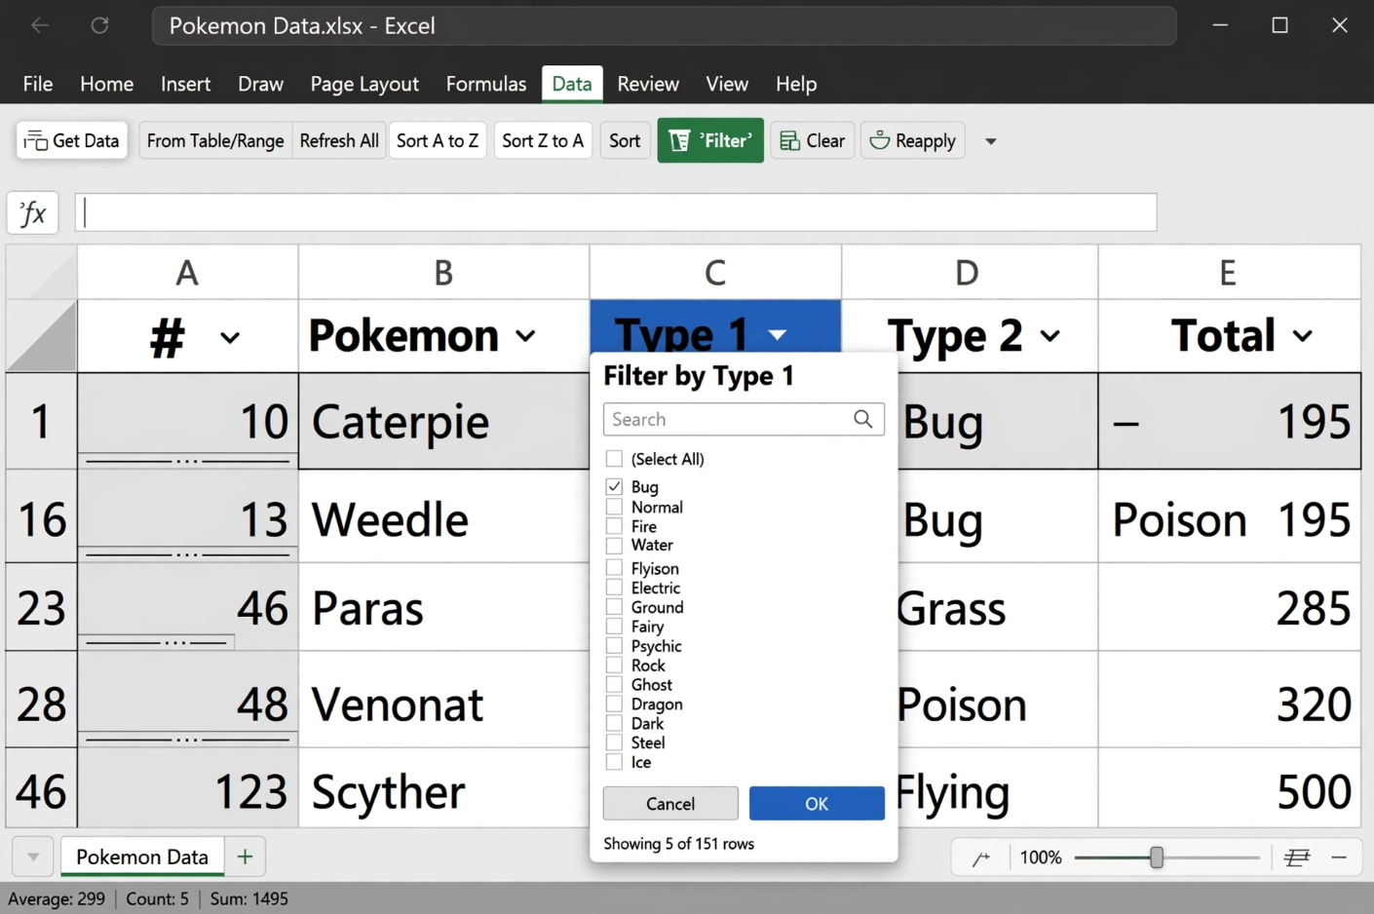Open the Help tab
The height and width of the screenshot is (914, 1374).
click(x=796, y=84)
